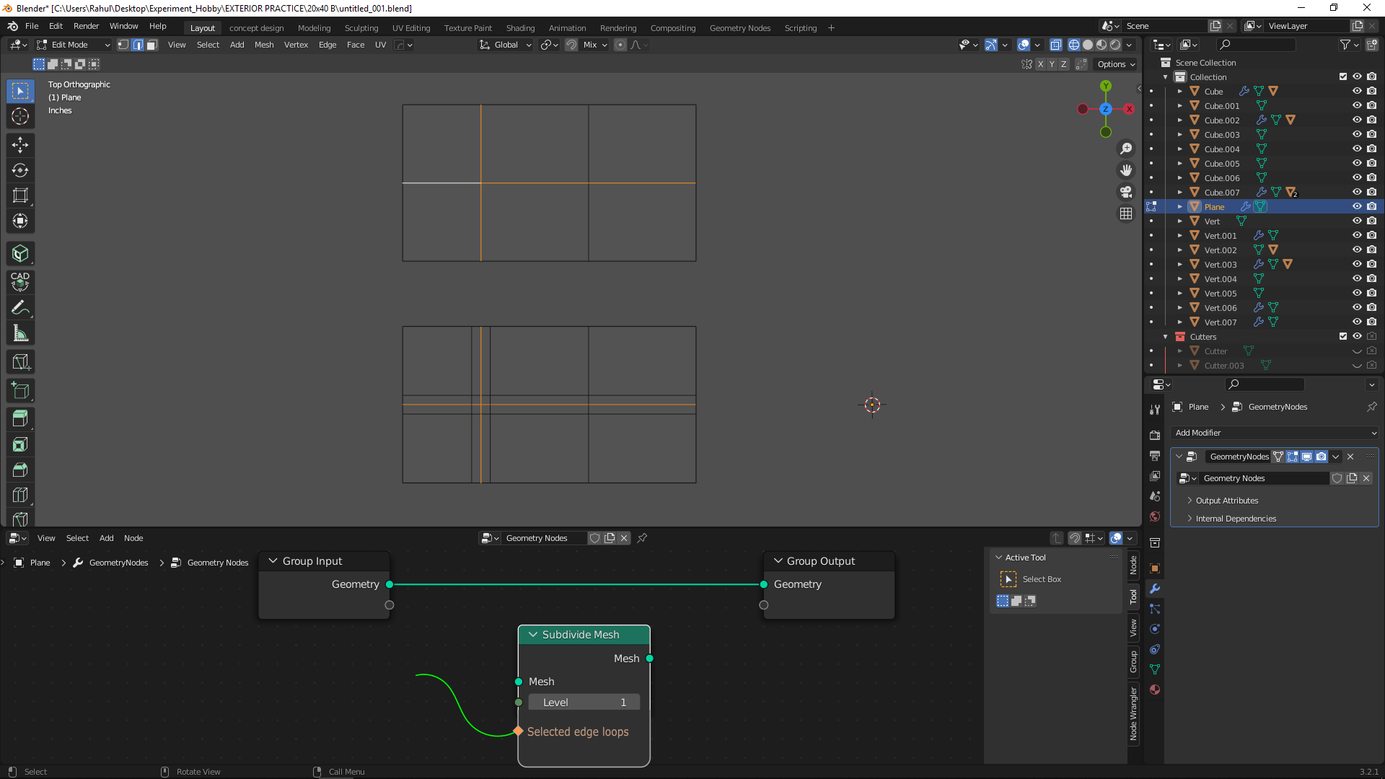Collapse the Subdivide Mesh node
This screenshot has height=779, width=1385.
533,635
